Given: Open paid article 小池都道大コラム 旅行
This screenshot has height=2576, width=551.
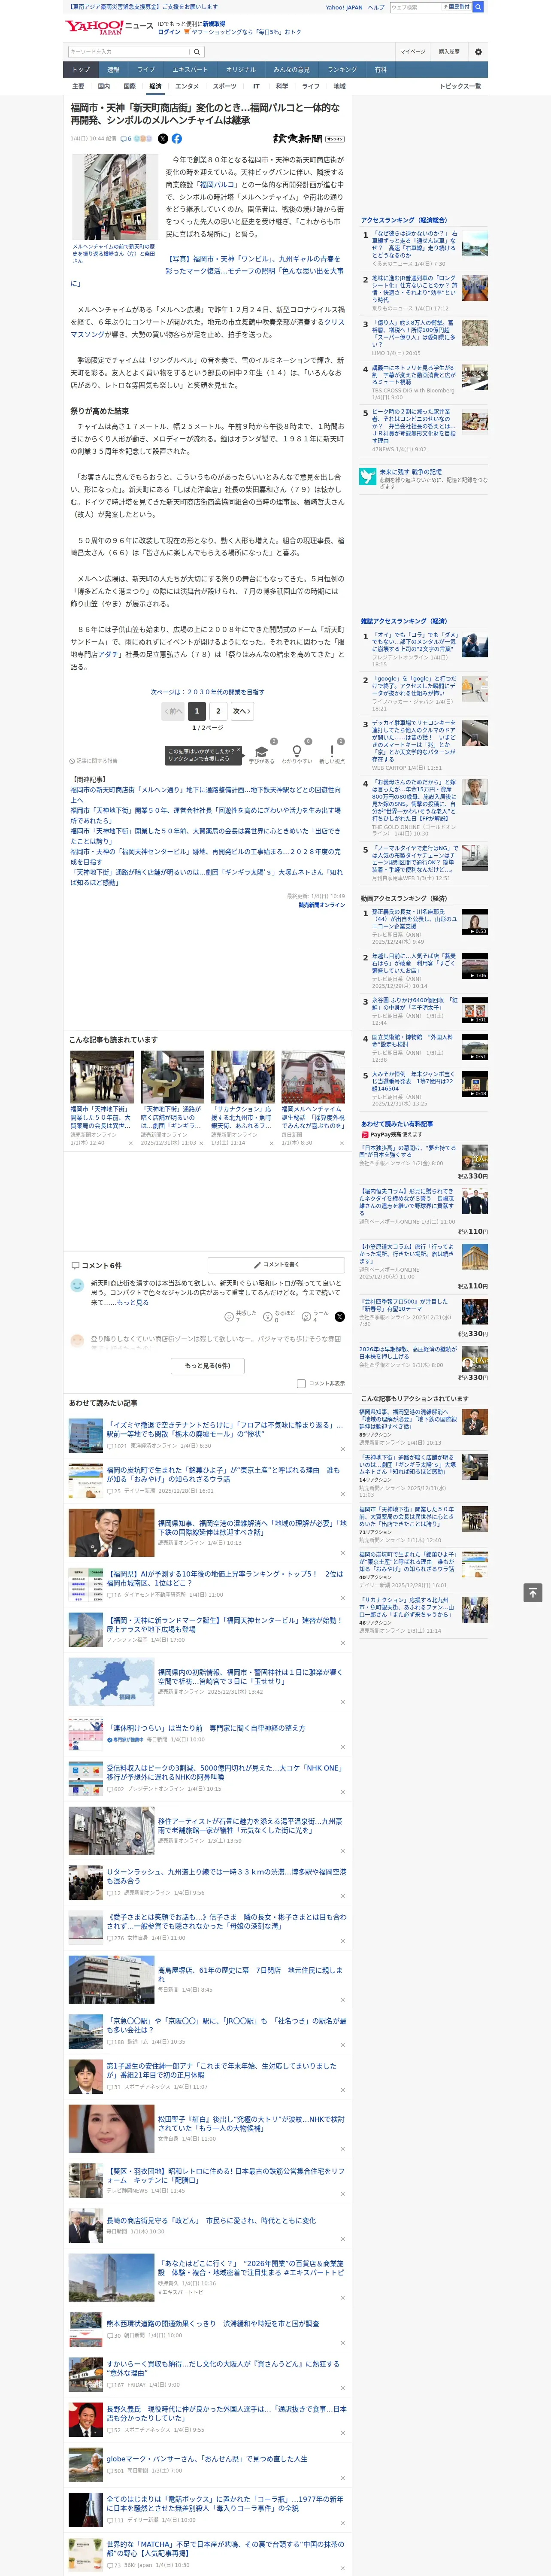Looking at the screenshot, I should point(406,1255).
